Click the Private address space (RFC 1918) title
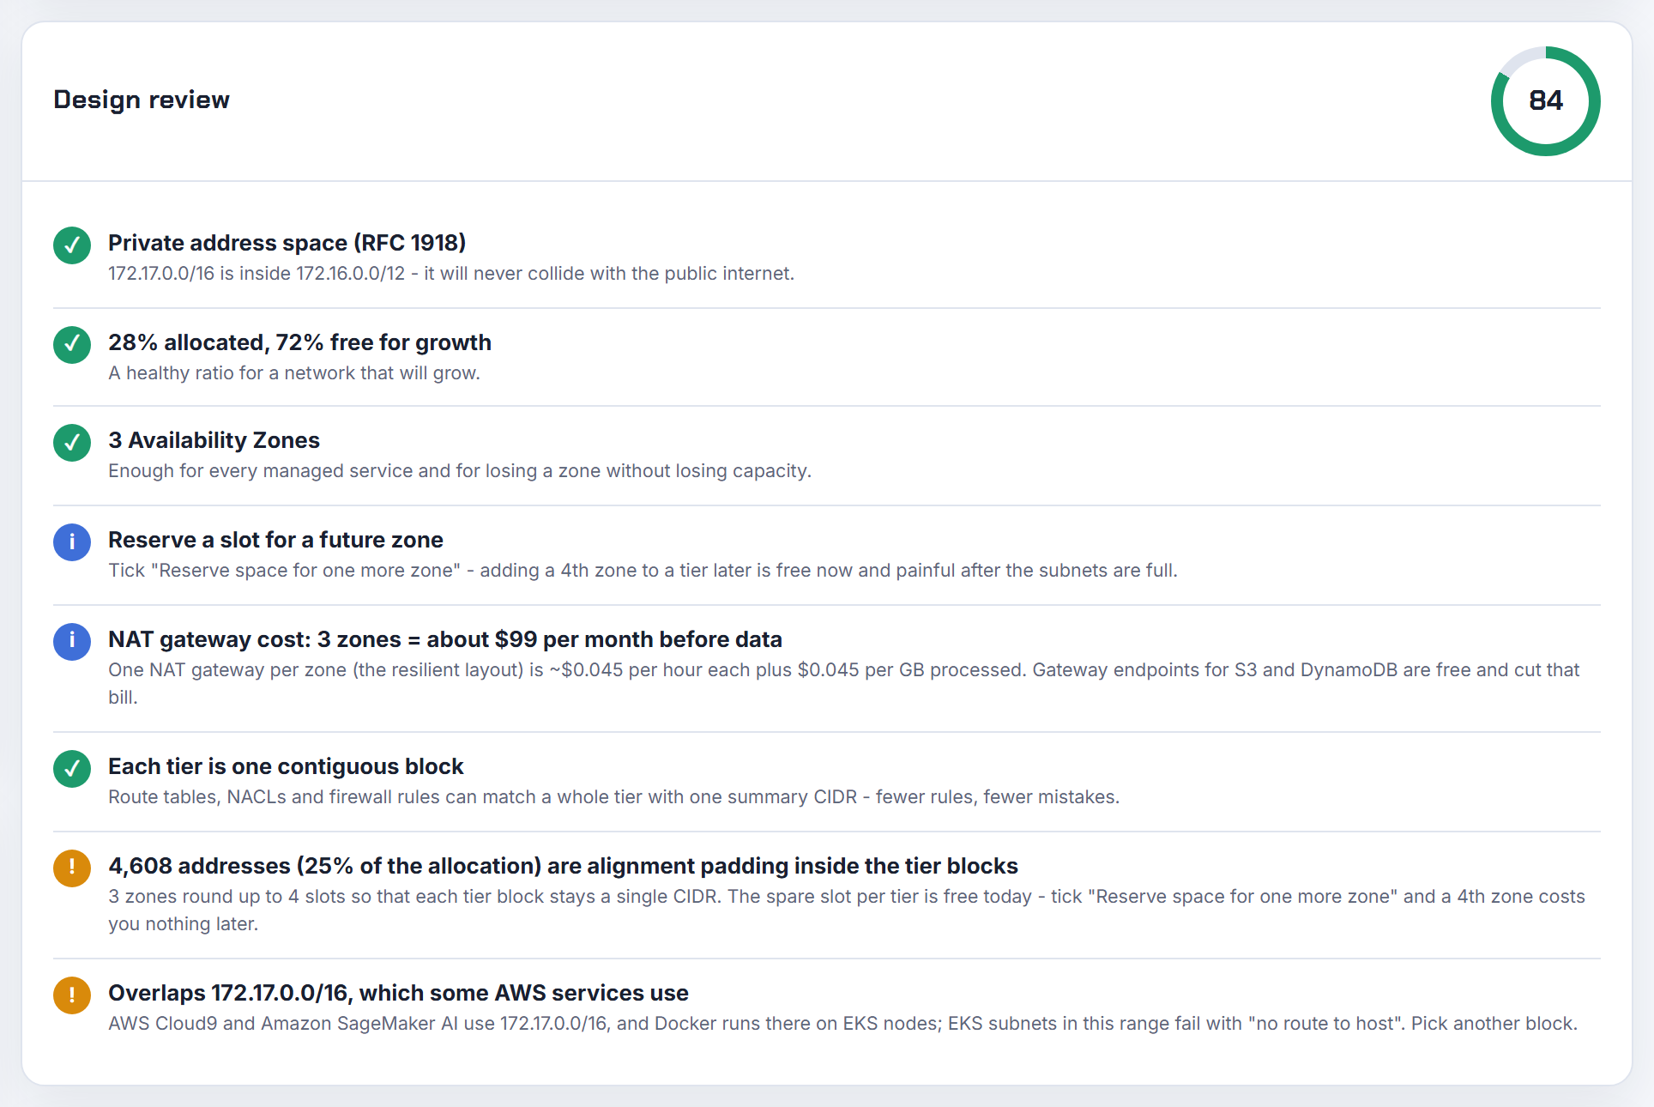Screen dimensions: 1654x1107 click(287, 243)
